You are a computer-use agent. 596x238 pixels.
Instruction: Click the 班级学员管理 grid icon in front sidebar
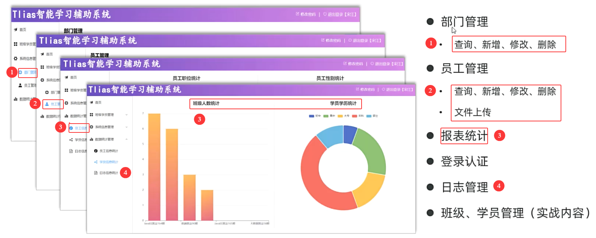pyautogui.click(x=91, y=115)
